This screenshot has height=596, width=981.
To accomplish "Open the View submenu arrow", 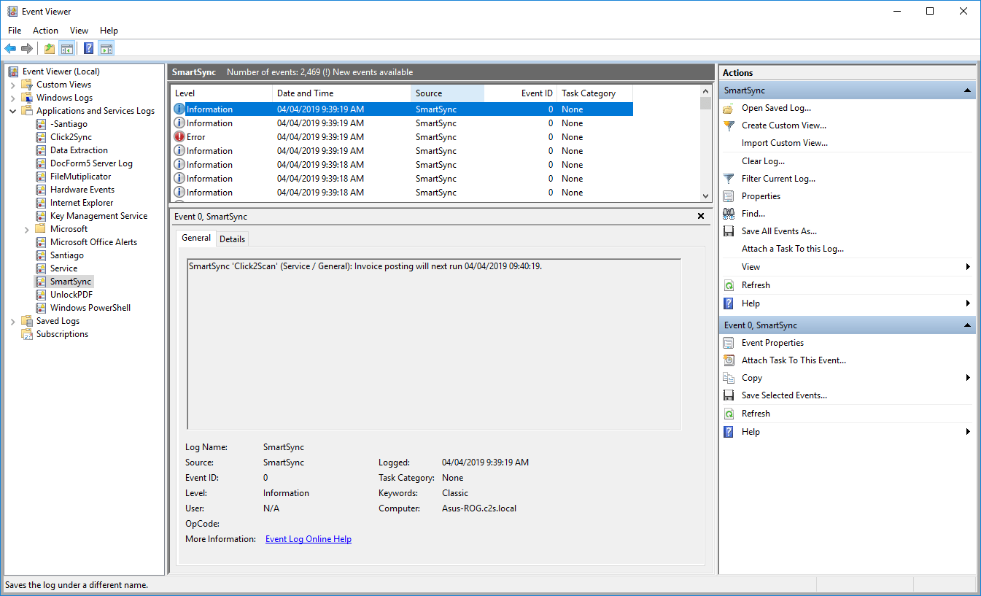I will (968, 267).
